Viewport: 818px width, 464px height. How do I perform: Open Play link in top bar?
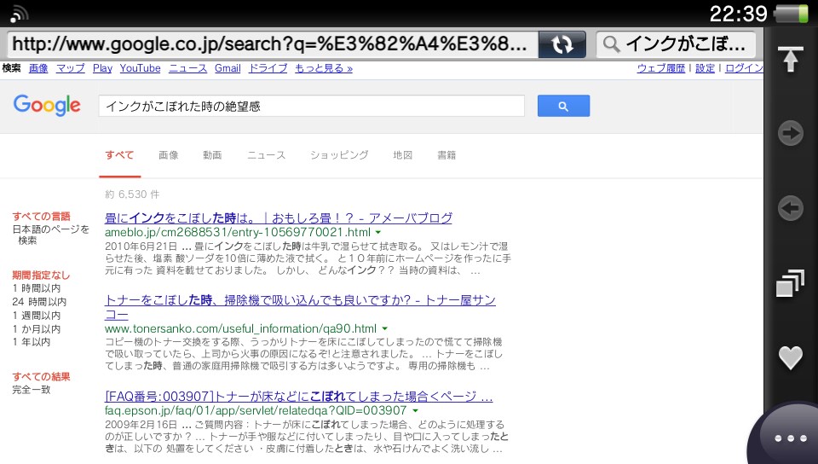click(x=102, y=68)
